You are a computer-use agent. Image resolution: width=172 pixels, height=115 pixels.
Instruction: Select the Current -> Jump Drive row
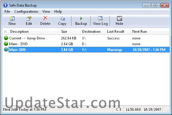click(86, 38)
